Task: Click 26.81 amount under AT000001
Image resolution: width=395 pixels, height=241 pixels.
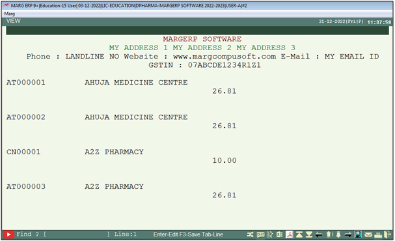Action: 225,91
